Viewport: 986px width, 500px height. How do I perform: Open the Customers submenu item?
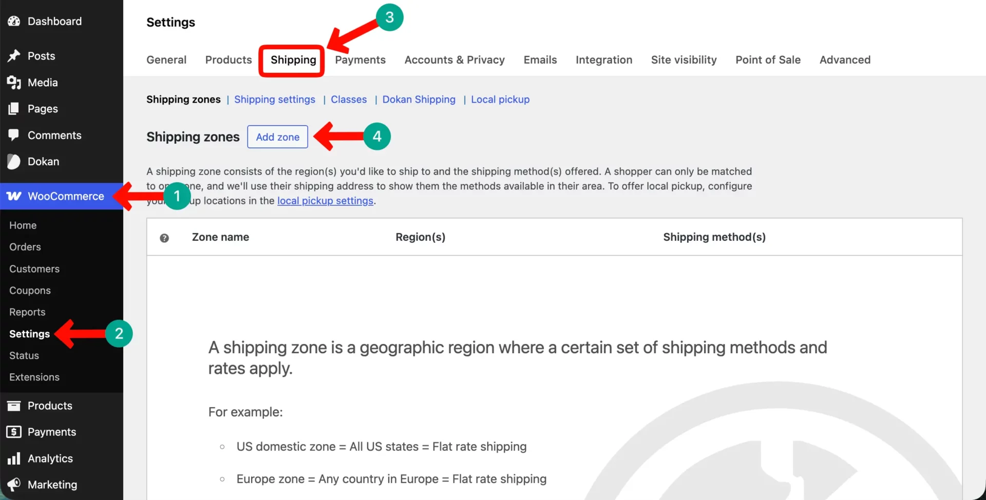pyautogui.click(x=34, y=269)
